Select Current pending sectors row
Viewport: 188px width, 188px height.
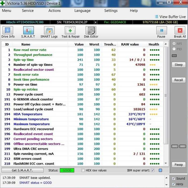point(82,139)
